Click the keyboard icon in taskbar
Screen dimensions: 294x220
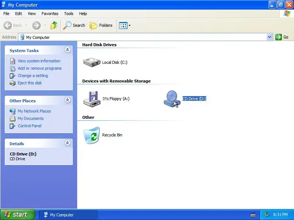(x=253, y=215)
